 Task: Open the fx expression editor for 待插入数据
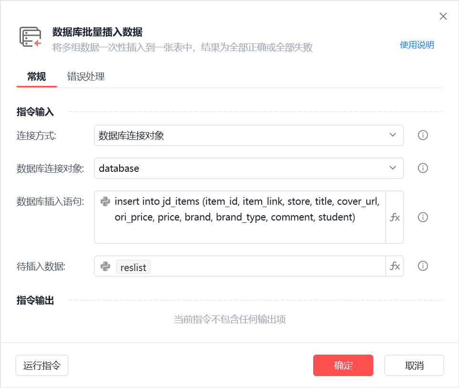(x=395, y=266)
